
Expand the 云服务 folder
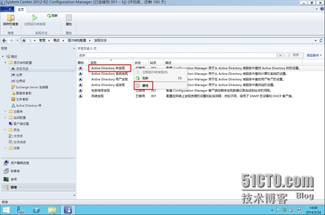point(5,111)
